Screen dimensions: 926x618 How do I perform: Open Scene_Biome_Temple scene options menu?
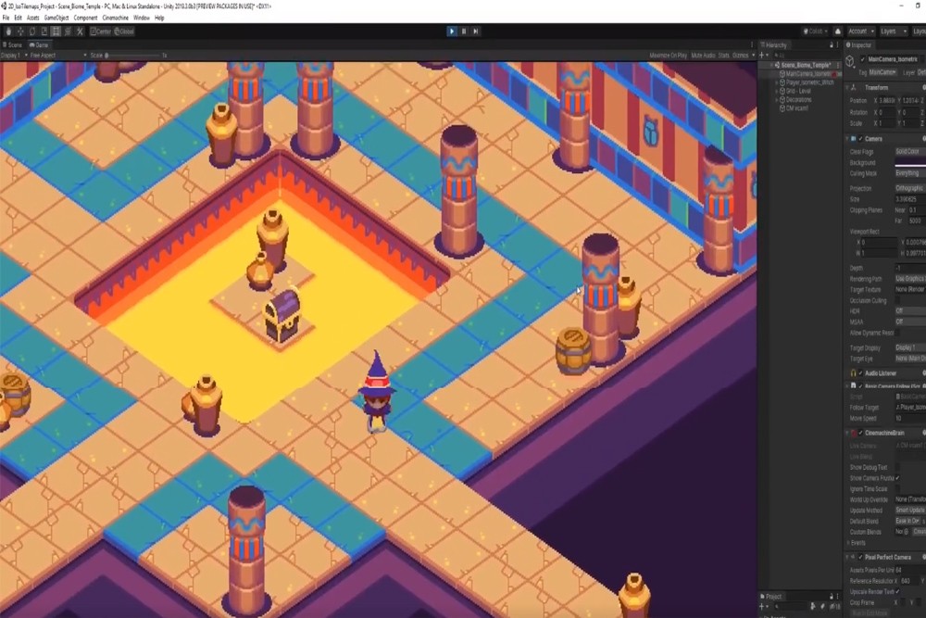click(838, 65)
